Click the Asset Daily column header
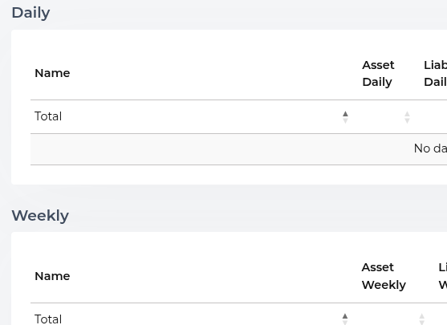Screen dimensions: 447x325 tap(378, 74)
